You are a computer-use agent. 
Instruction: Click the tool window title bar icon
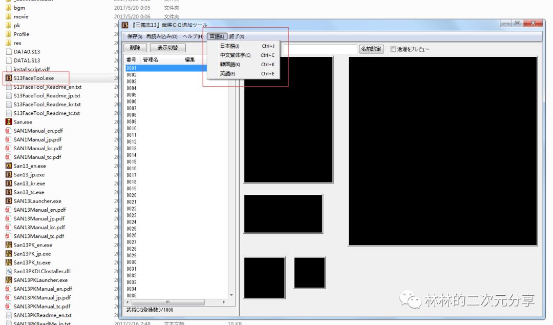[x=125, y=25]
